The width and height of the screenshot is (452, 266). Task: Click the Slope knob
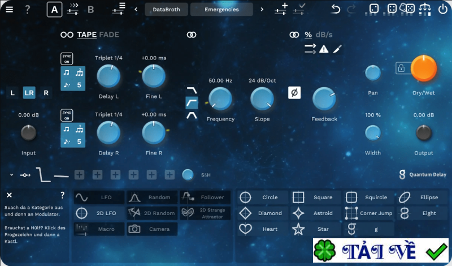tap(262, 99)
